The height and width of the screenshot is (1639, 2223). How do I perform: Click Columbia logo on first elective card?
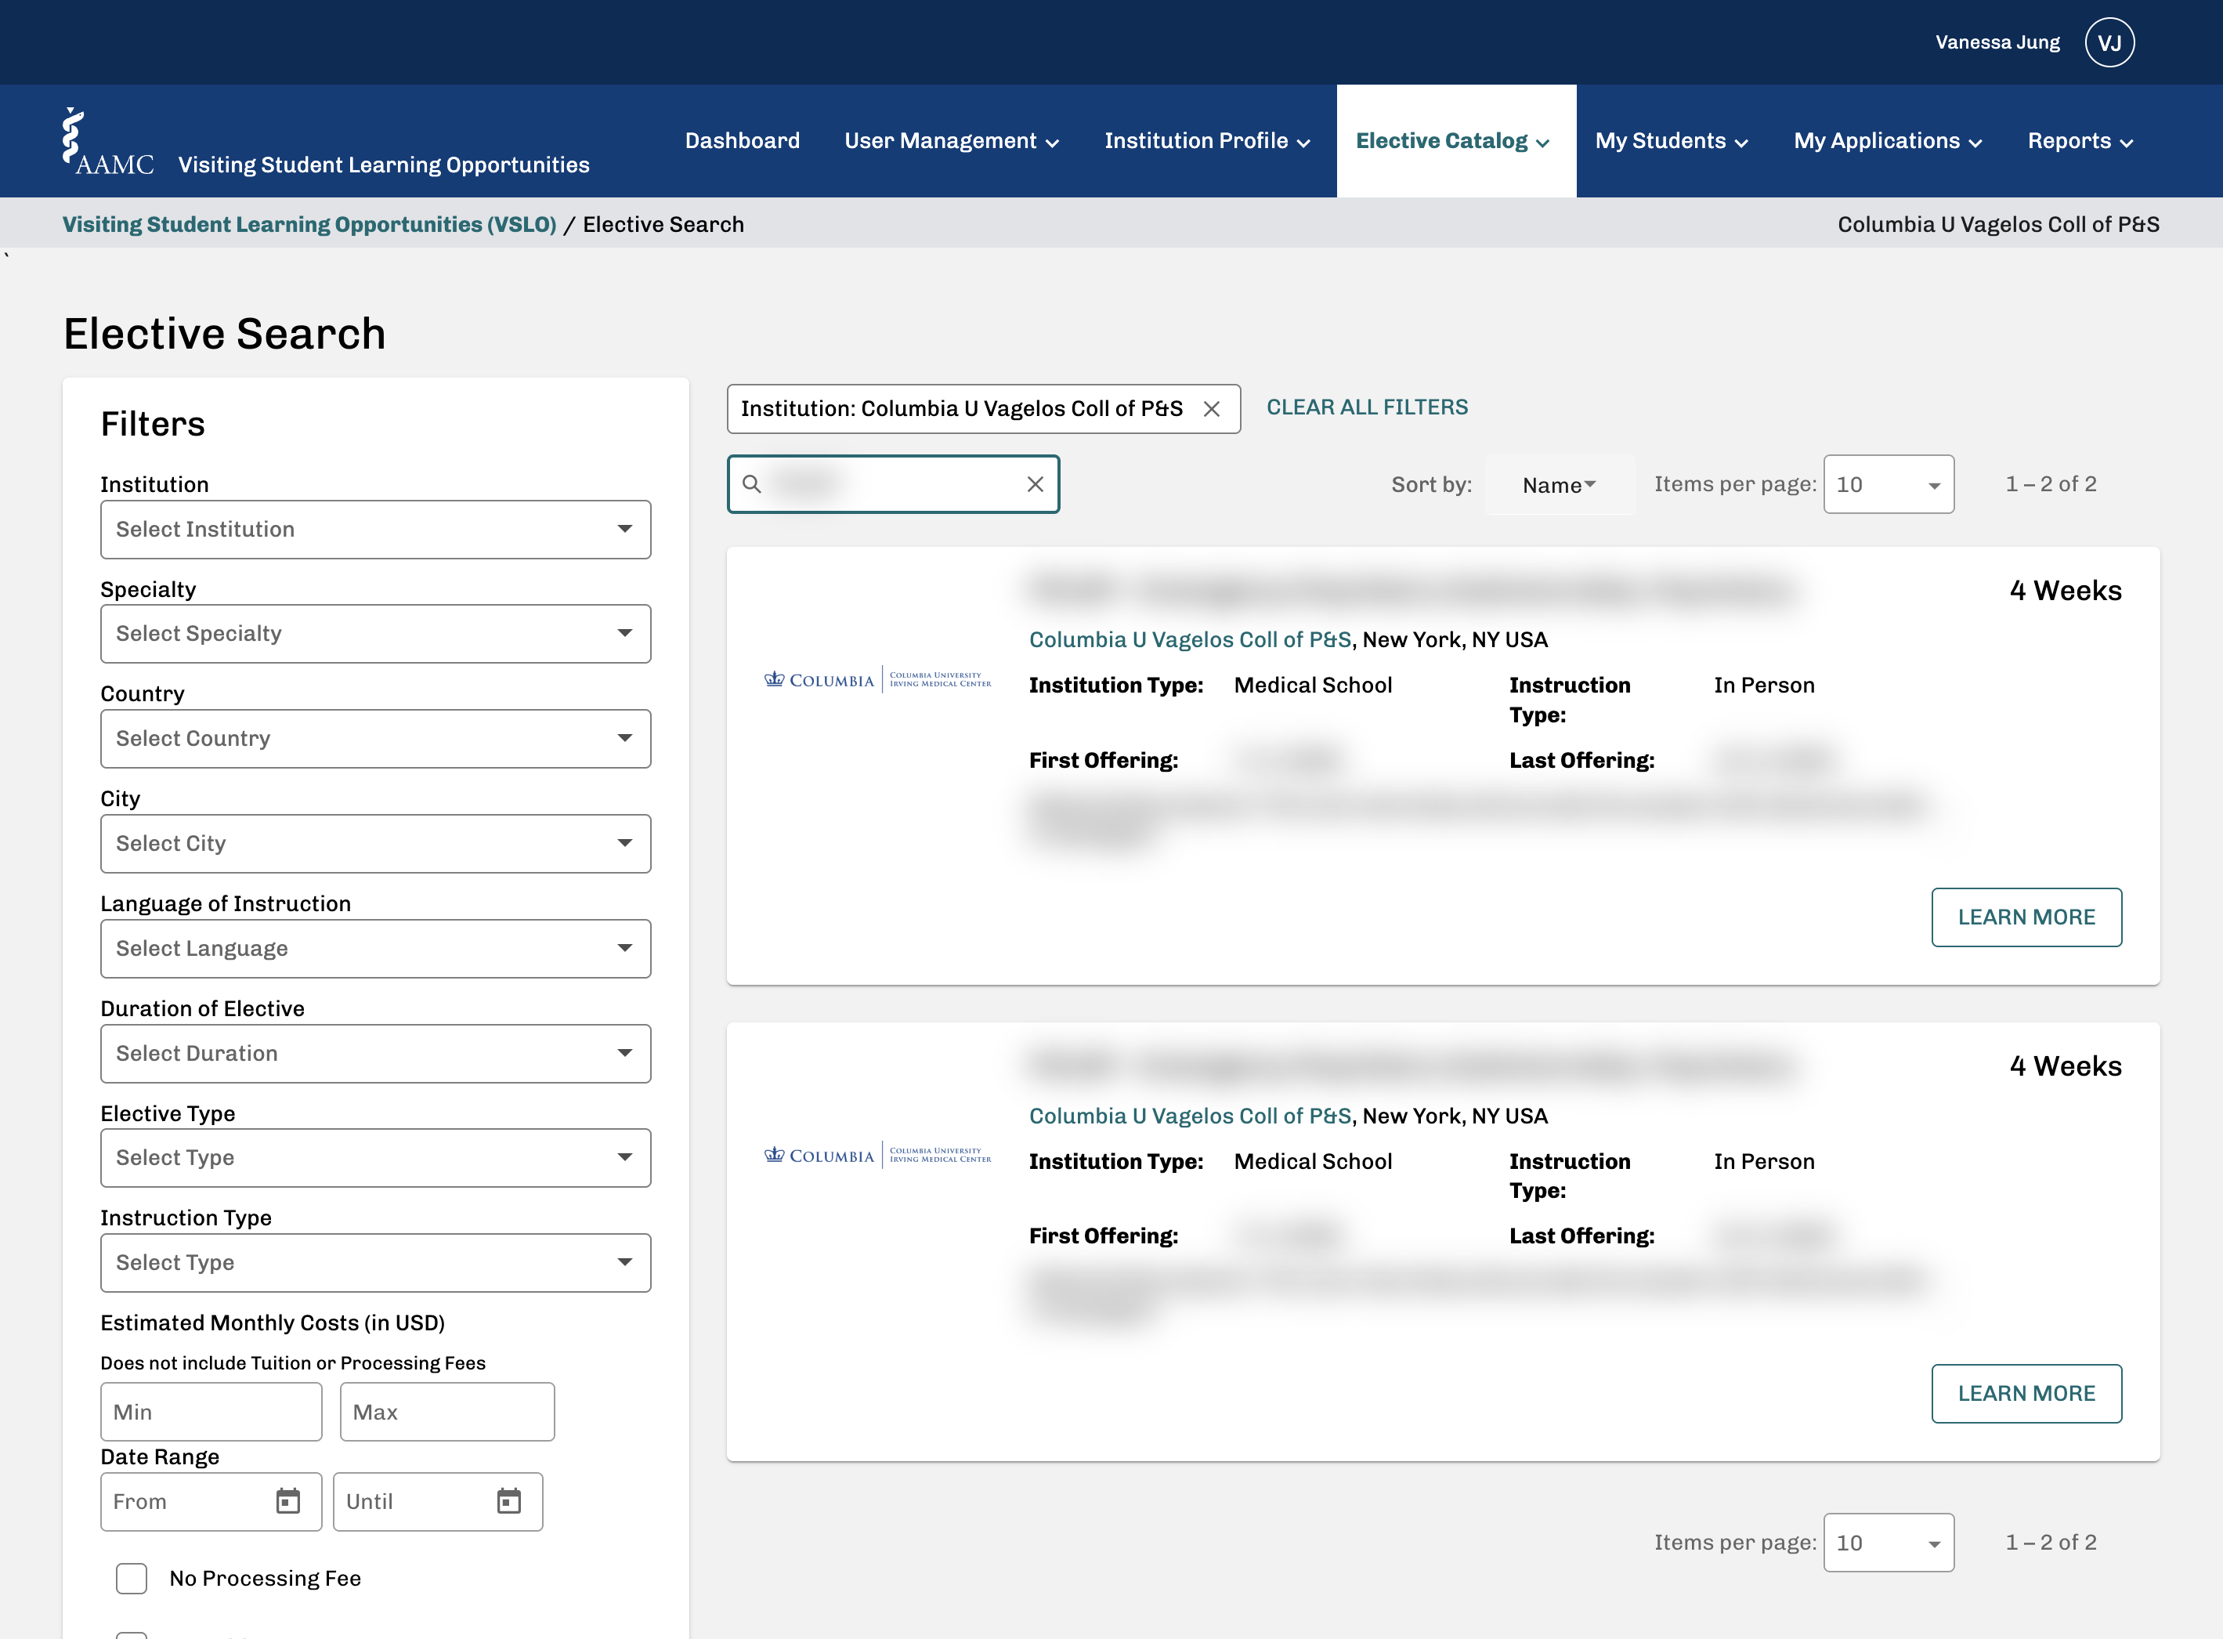coord(878,679)
